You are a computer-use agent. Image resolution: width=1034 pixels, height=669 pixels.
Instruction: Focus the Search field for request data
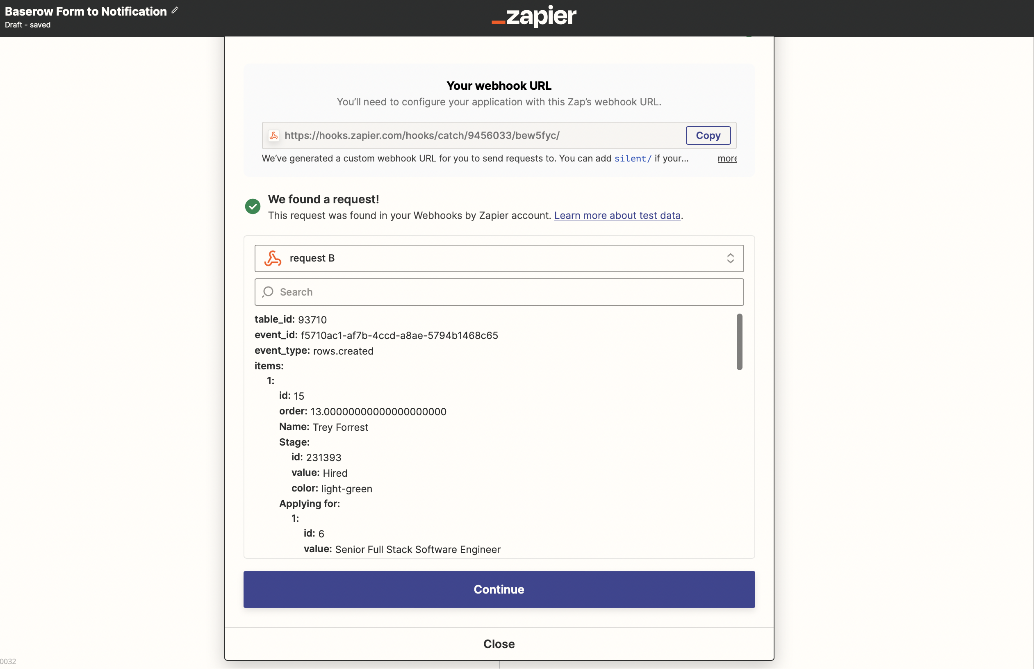504,292
